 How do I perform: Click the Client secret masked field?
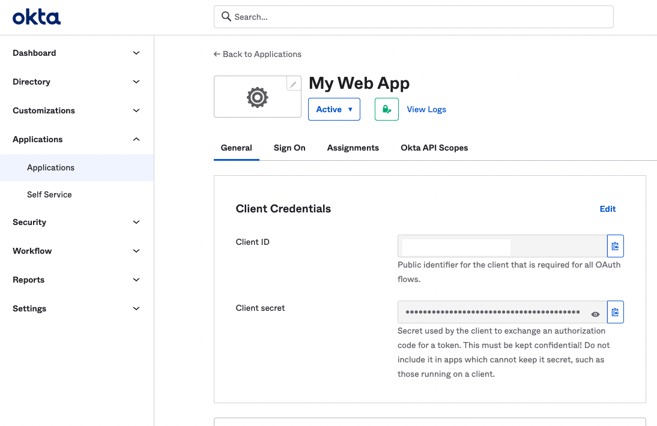pos(502,312)
